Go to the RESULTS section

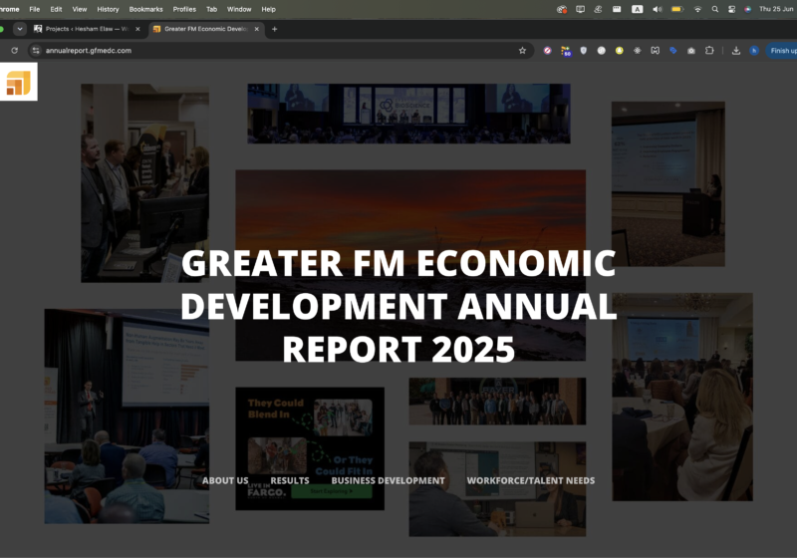[x=290, y=480]
